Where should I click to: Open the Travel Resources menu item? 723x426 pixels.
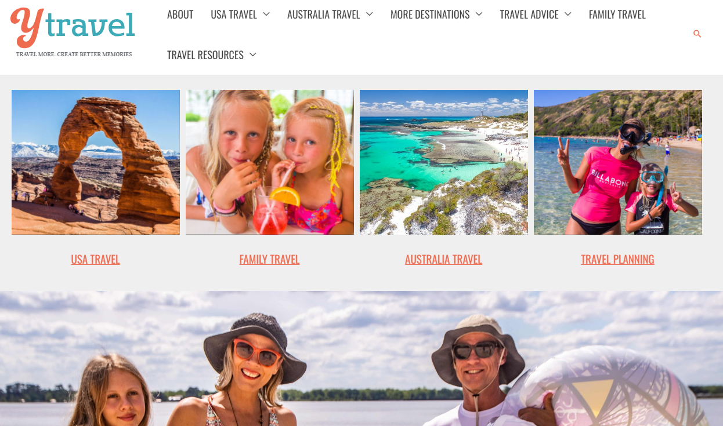point(205,55)
